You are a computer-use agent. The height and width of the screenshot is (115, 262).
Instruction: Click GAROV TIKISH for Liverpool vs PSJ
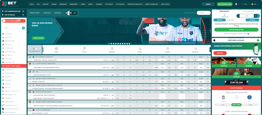[x=236, y=105]
